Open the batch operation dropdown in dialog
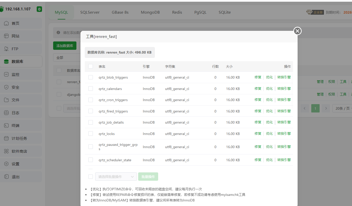Image resolution: width=352 pixels, height=206 pixels. (116, 177)
